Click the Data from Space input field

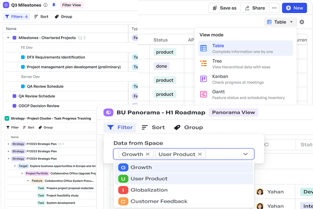(x=223, y=154)
